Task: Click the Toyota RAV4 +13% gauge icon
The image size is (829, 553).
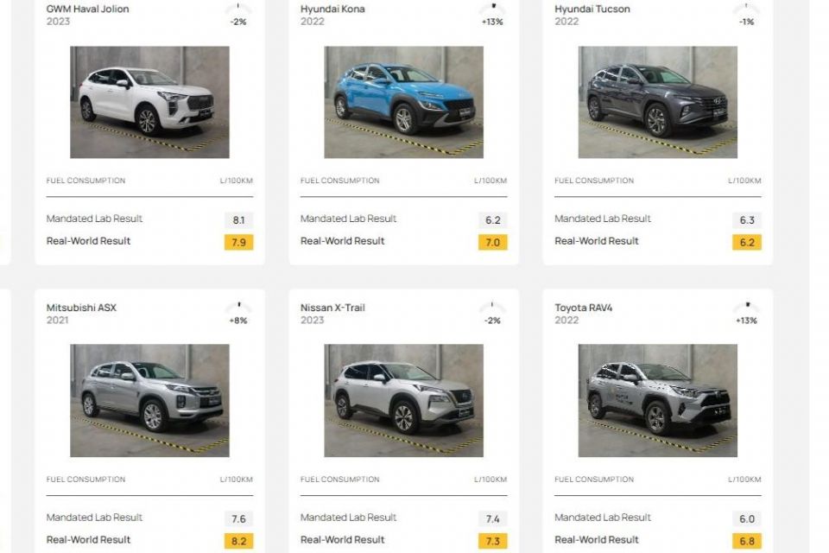Action: (746, 307)
